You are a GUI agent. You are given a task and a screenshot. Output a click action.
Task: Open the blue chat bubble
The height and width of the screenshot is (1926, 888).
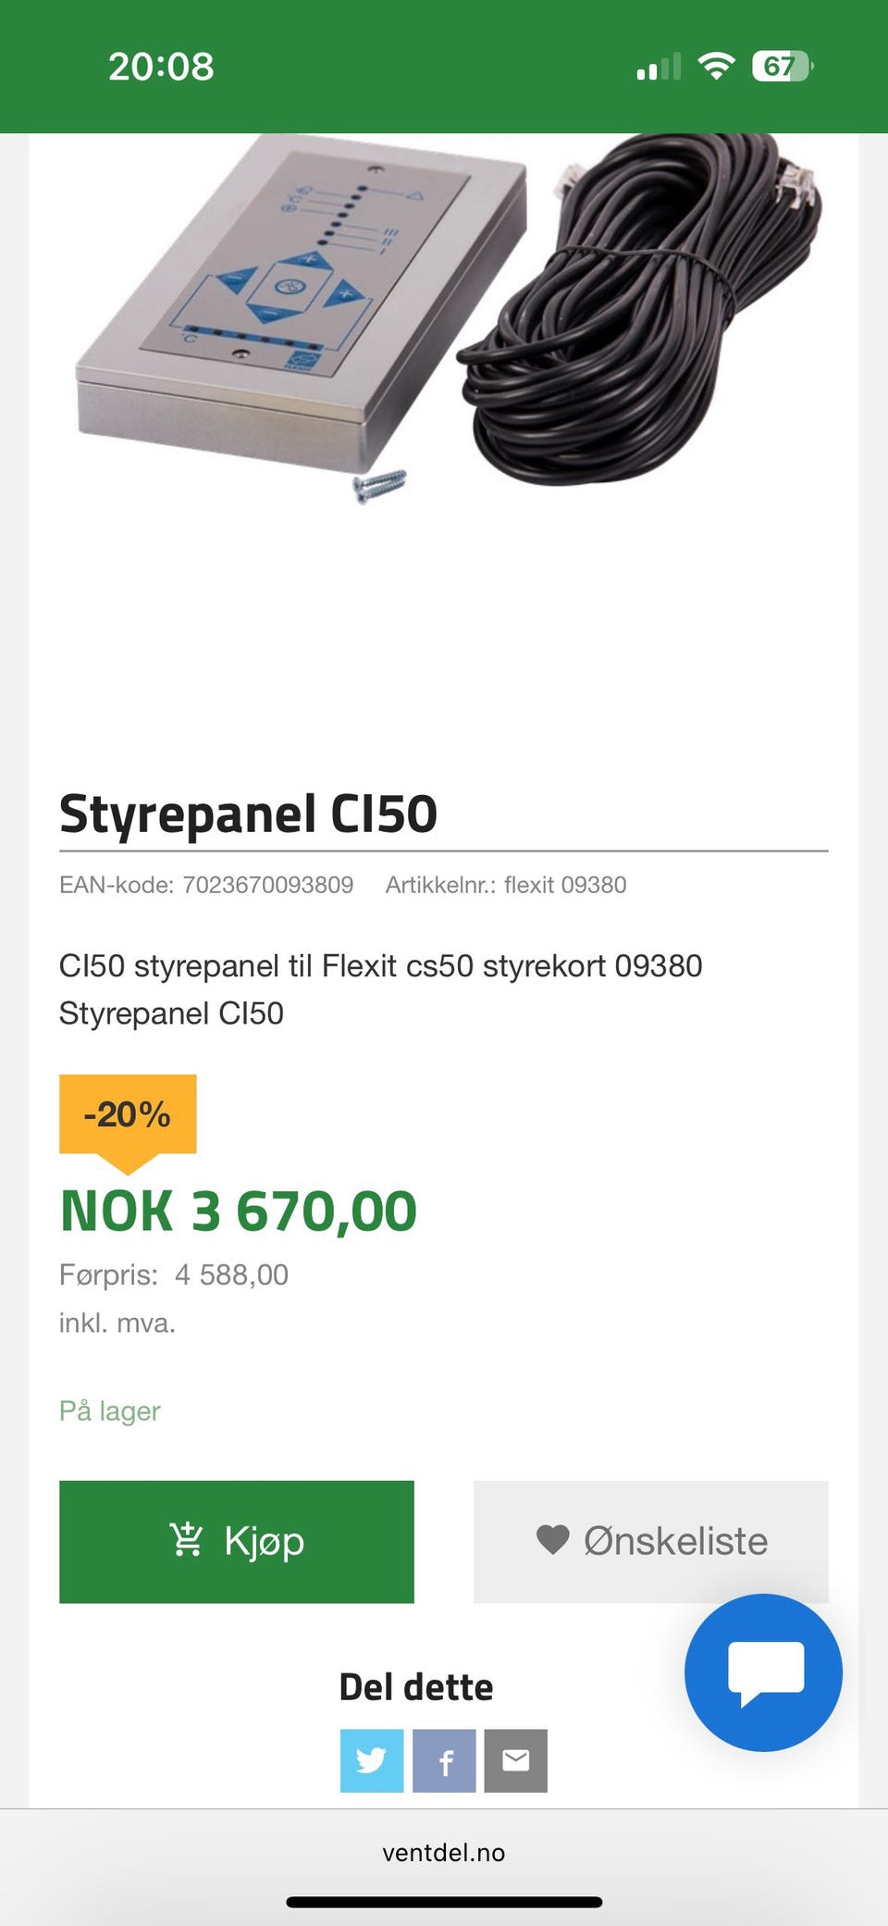coord(763,1671)
